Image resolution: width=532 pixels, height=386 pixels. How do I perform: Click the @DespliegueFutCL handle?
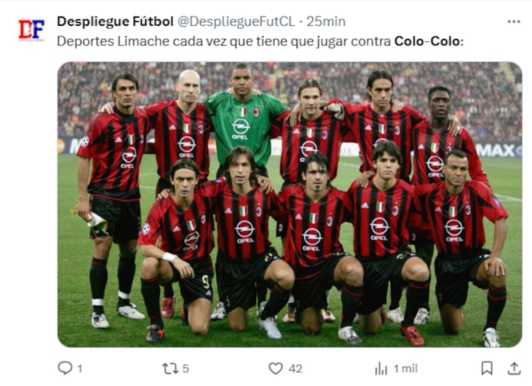coord(236,22)
